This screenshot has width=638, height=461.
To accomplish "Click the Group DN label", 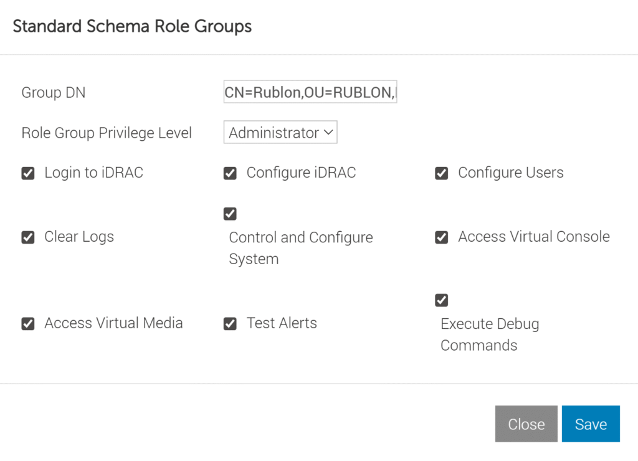I will coord(53,92).
